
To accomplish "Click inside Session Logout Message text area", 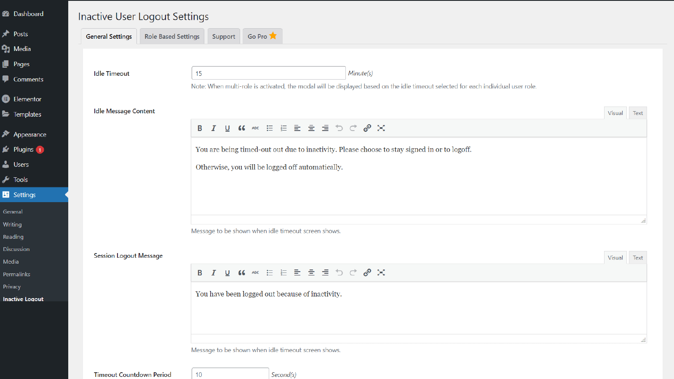I will coord(419,308).
